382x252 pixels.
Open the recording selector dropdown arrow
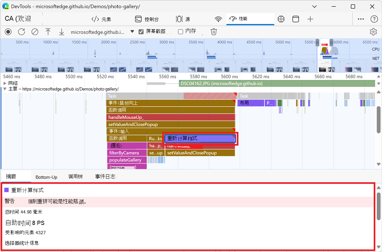coord(132,32)
